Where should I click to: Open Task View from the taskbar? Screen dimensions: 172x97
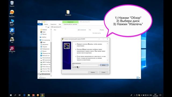20,95
